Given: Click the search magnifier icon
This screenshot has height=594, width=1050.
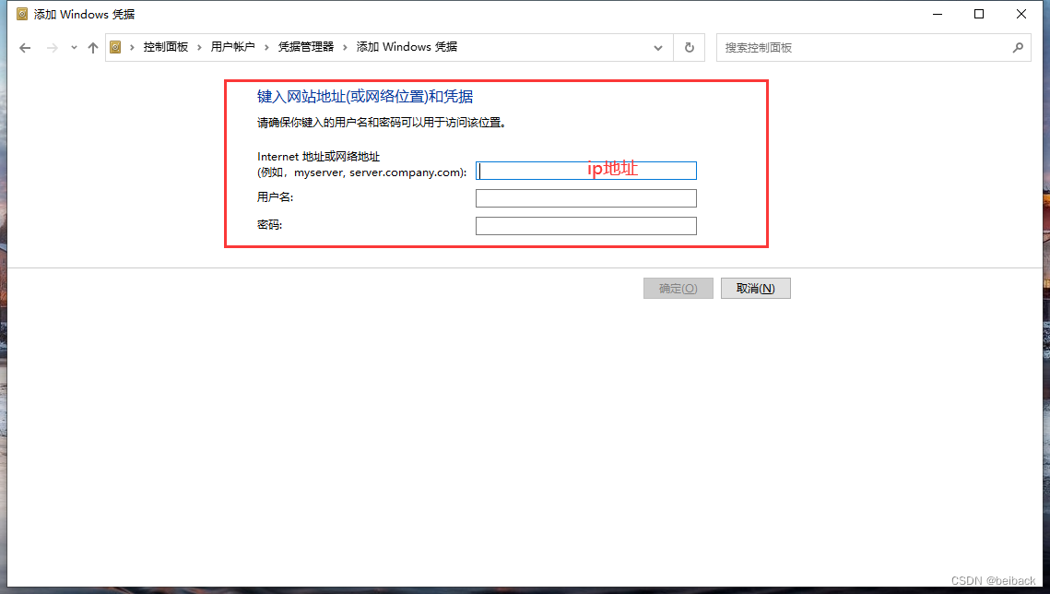Looking at the screenshot, I should pyautogui.click(x=1018, y=47).
